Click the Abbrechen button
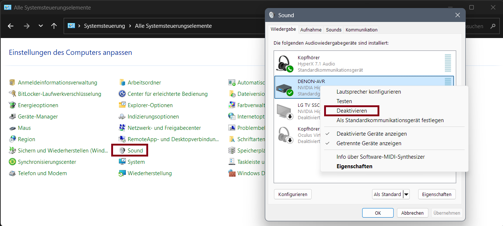The width and height of the screenshot is (503, 226). (x=412, y=213)
